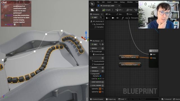Close the Components panel tab
This screenshot has height=101, width=180.
pos(102,14)
